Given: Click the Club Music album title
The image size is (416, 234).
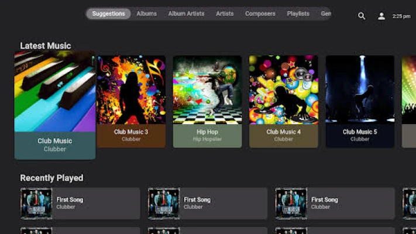Looking at the screenshot, I should (x=54, y=141).
